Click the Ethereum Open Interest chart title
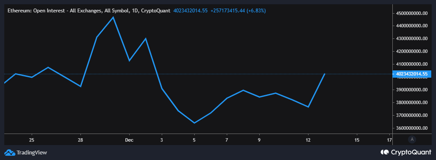 (x=89, y=11)
